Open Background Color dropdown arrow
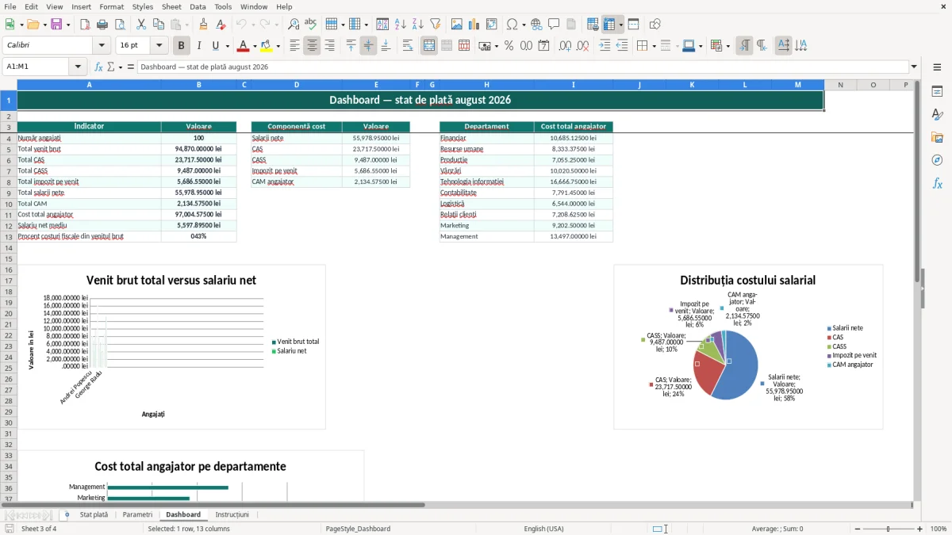The width and height of the screenshot is (952, 535). pyautogui.click(x=278, y=46)
